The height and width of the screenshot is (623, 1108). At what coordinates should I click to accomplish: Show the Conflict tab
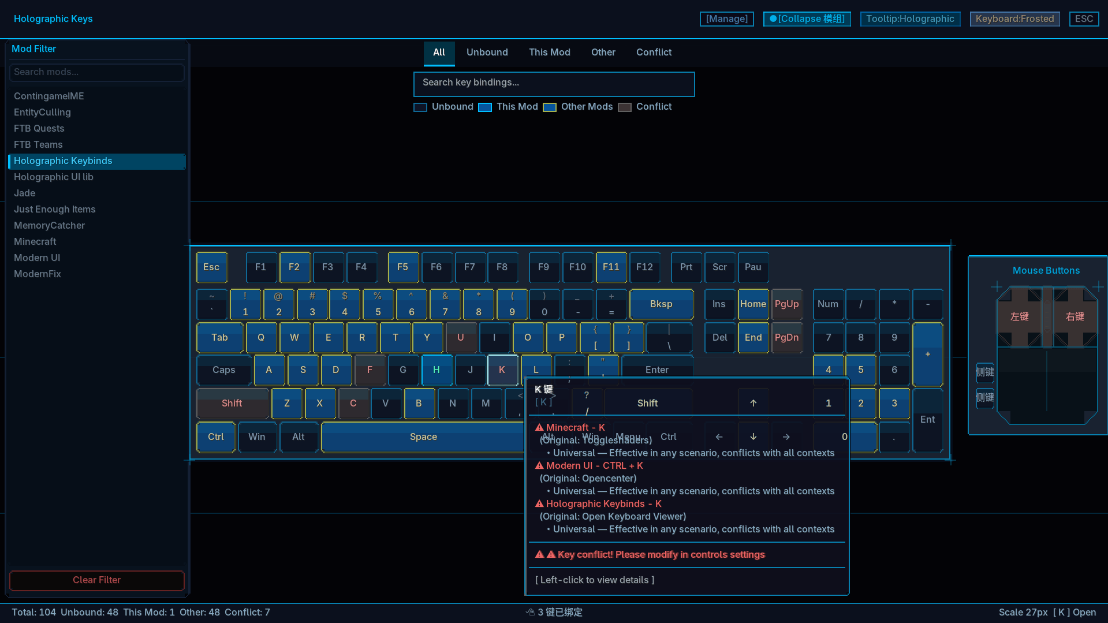654,53
